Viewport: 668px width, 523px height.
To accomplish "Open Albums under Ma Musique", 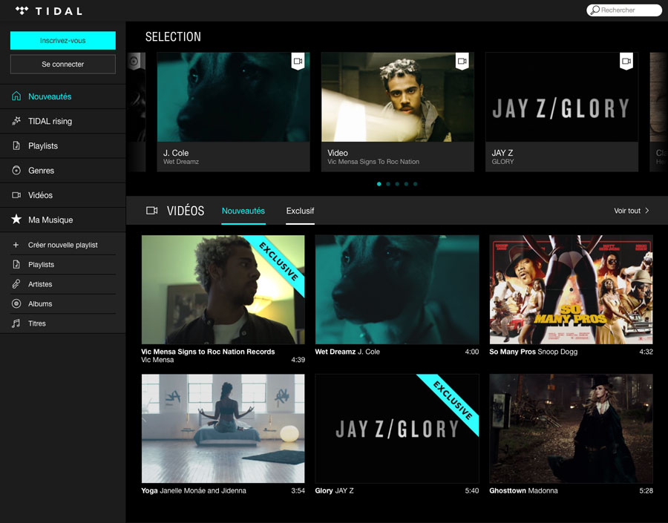I will click(x=62, y=303).
